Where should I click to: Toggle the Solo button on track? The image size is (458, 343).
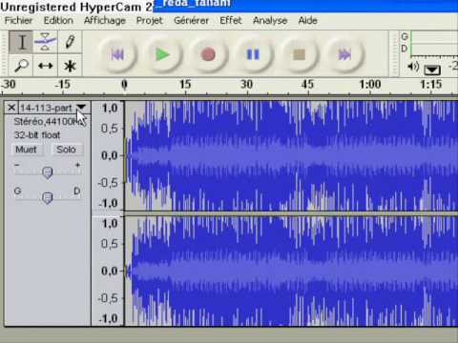click(67, 150)
